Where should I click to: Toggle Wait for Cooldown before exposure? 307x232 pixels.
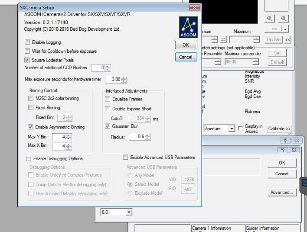[27, 51]
